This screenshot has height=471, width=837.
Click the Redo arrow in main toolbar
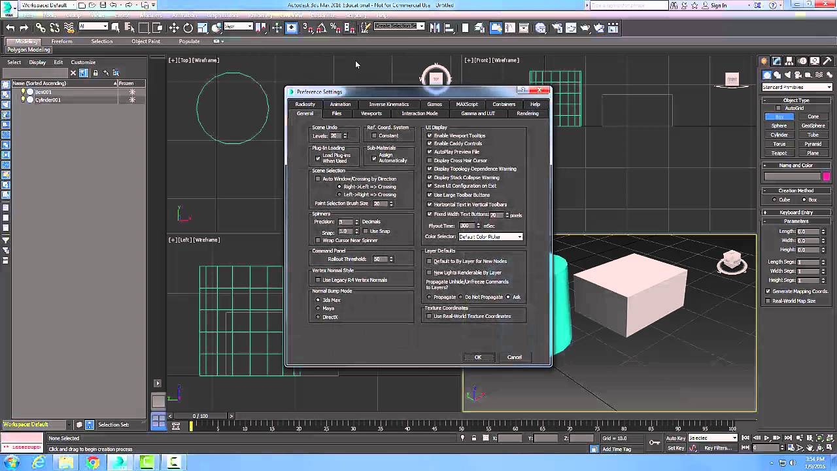tap(24, 27)
